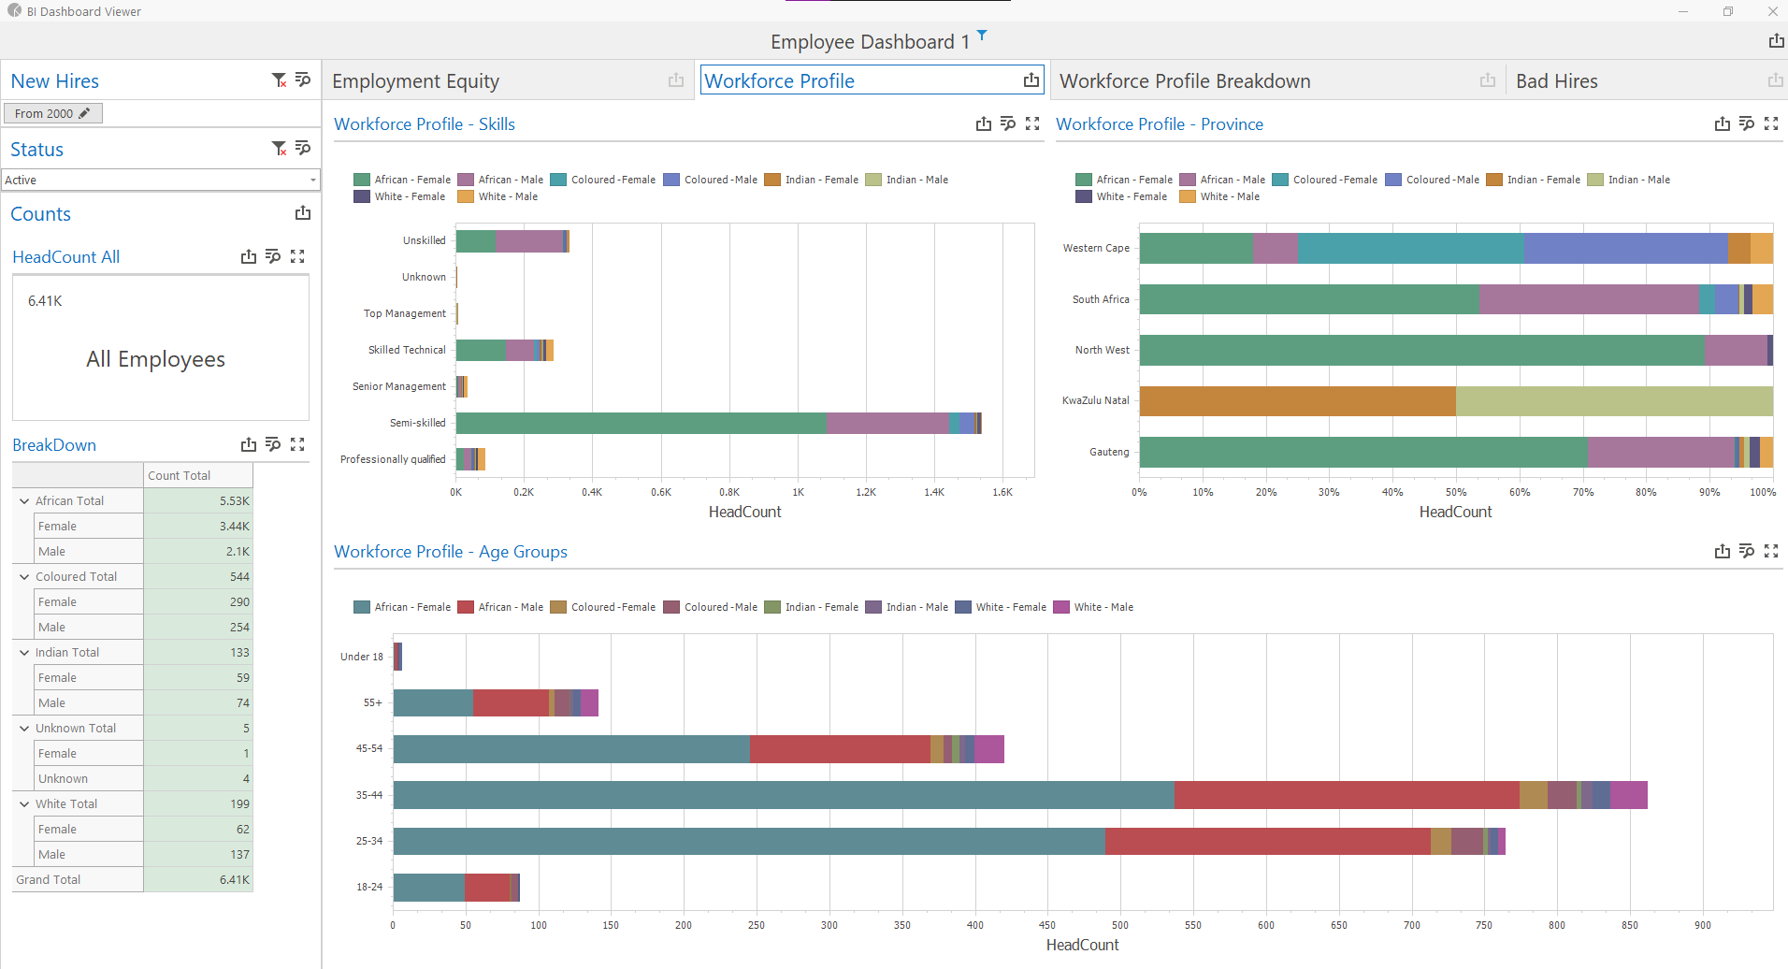
Task: Click White - Male legend swatch in Age Groups
Action: coord(1061,607)
